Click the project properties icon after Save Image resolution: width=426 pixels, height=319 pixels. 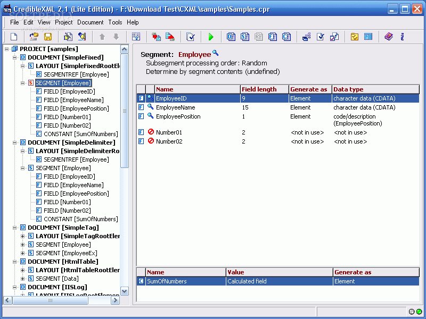click(68, 37)
